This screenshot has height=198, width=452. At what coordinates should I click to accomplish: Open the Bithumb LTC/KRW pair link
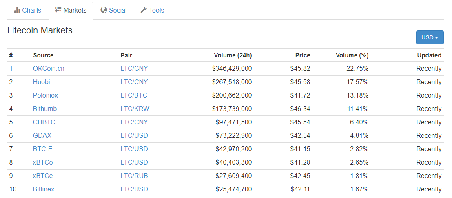(x=134, y=109)
